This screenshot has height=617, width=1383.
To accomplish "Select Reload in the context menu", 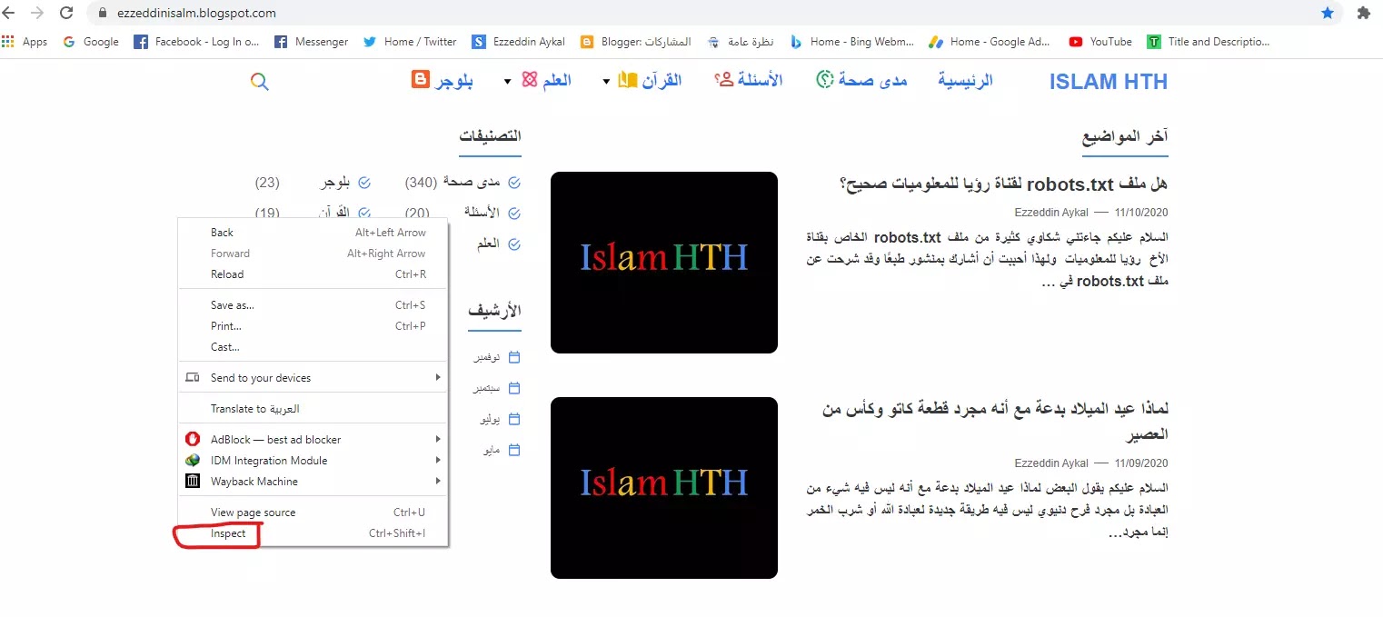I will [x=313, y=274].
